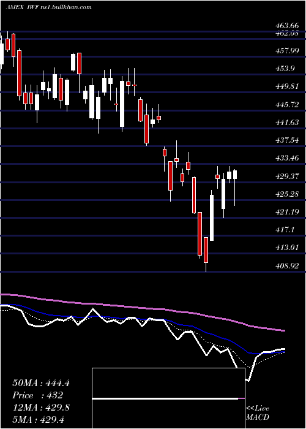
Task: Click the 433.46 price axis label
Action: pos(287,158)
